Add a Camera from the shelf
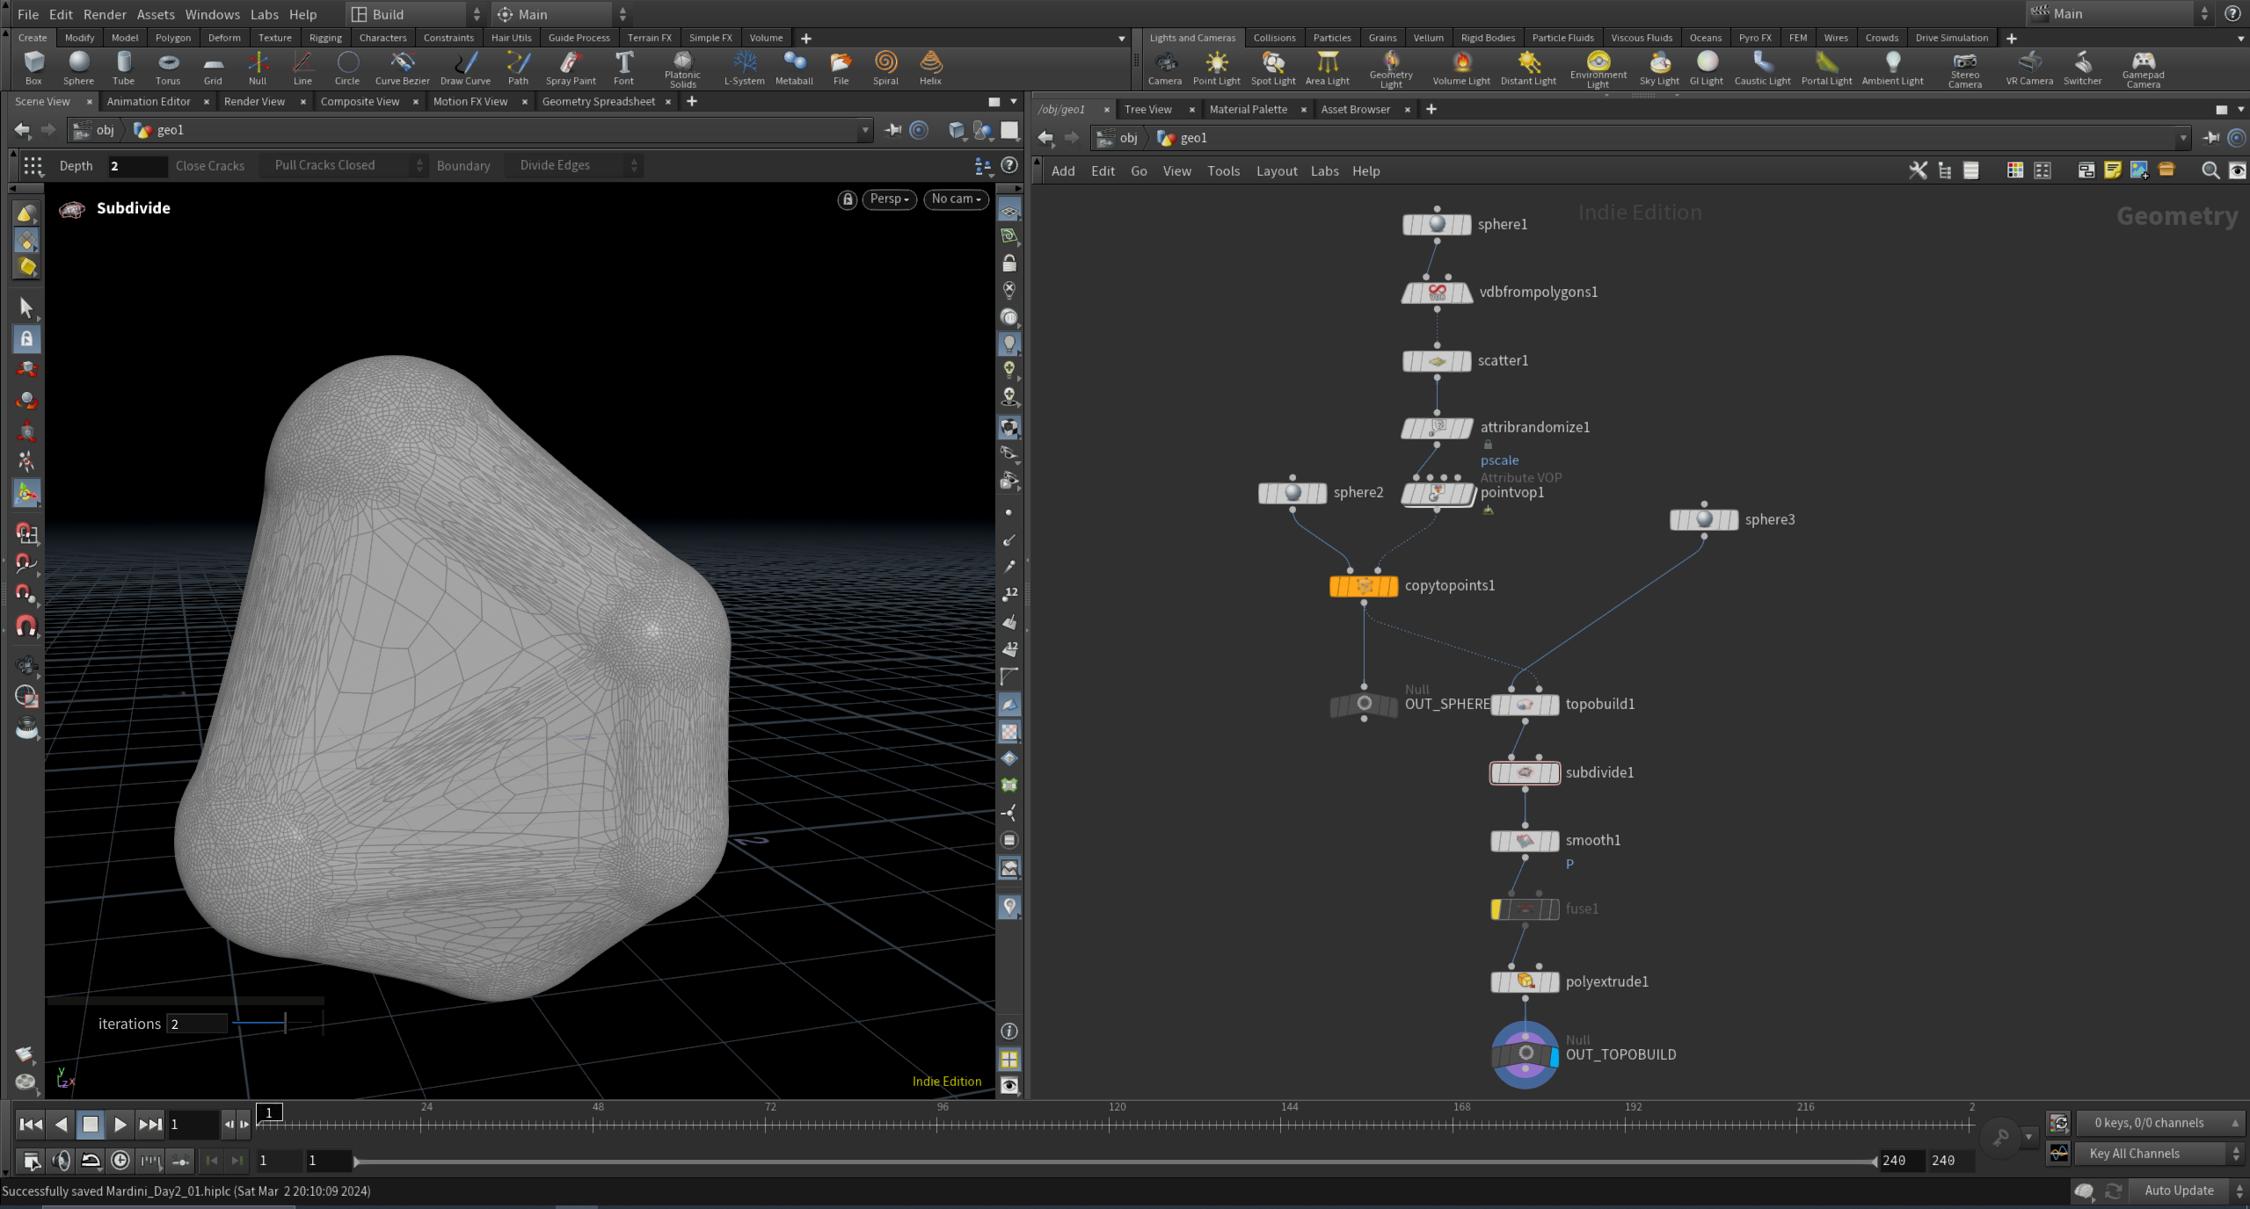The image size is (2250, 1209). point(1165,68)
